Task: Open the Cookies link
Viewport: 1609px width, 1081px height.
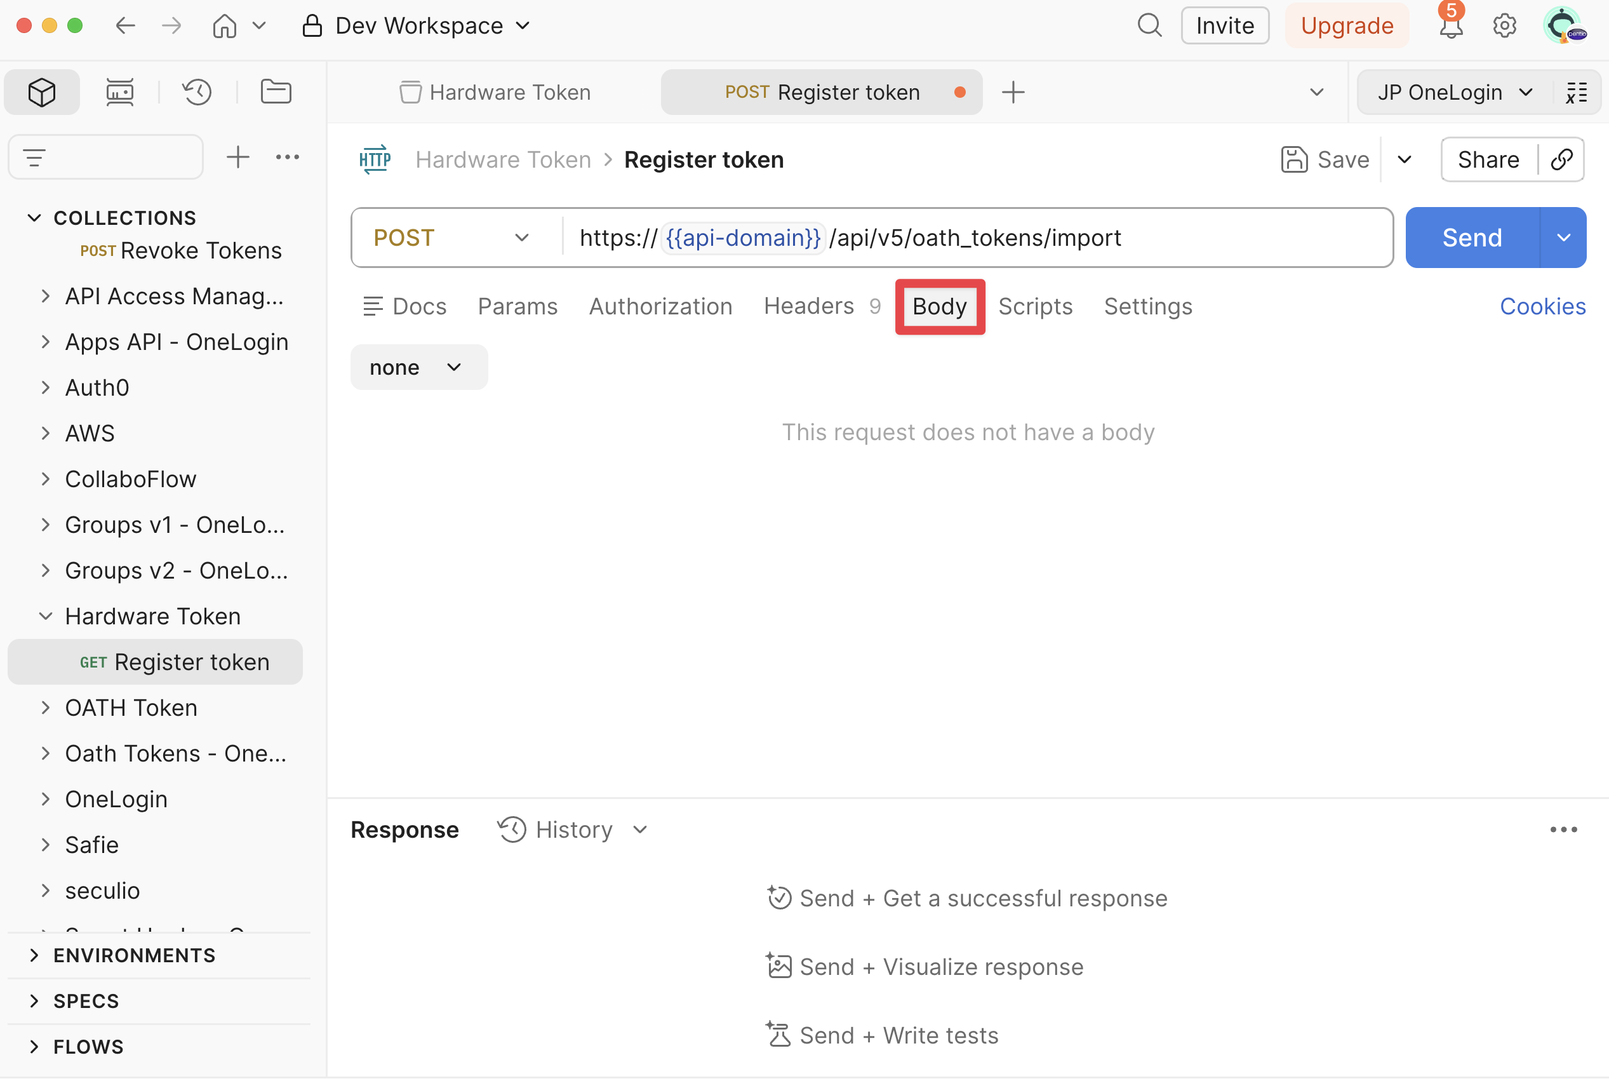Action: [1543, 307]
